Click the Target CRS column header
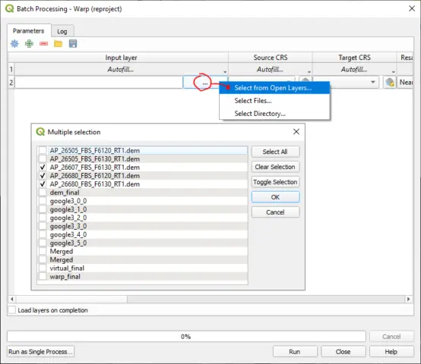Screen dimensions: 421x364 [354, 58]
